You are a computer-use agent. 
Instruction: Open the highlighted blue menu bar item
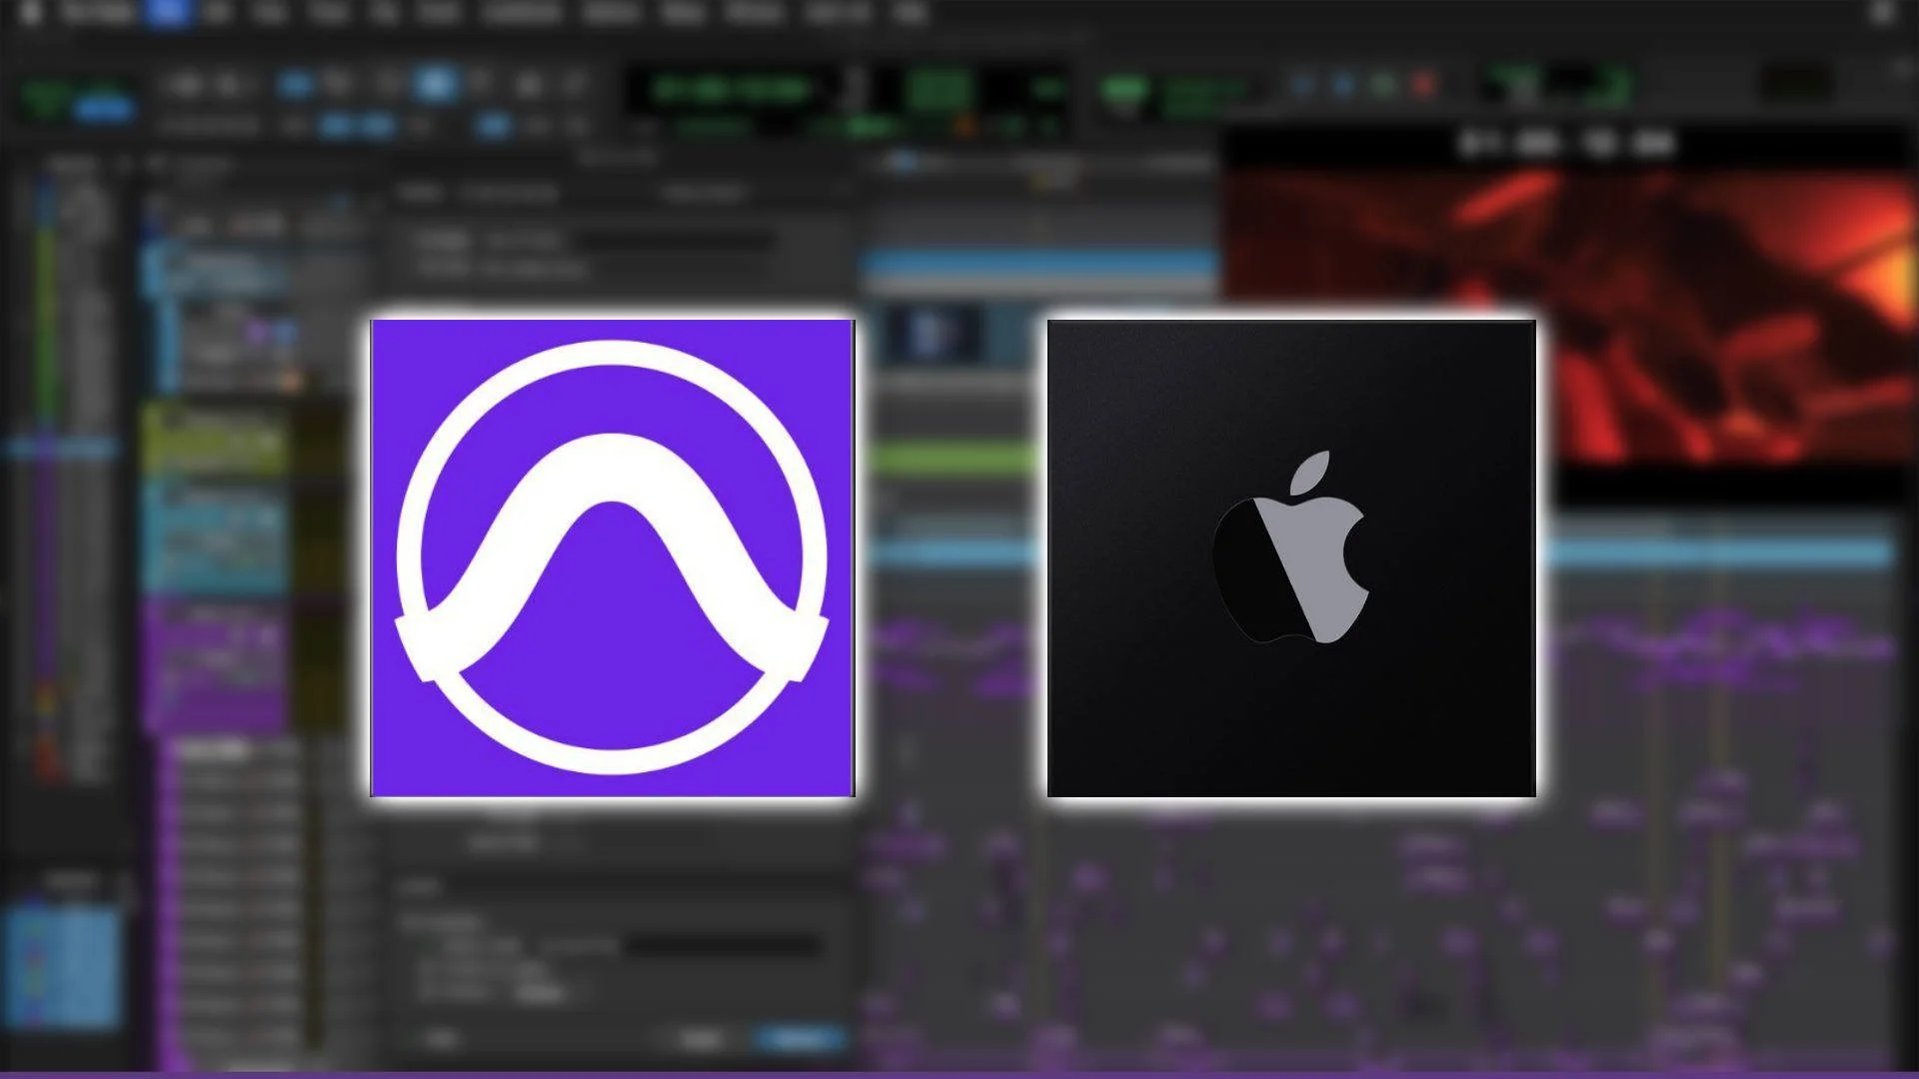[167, 12]
